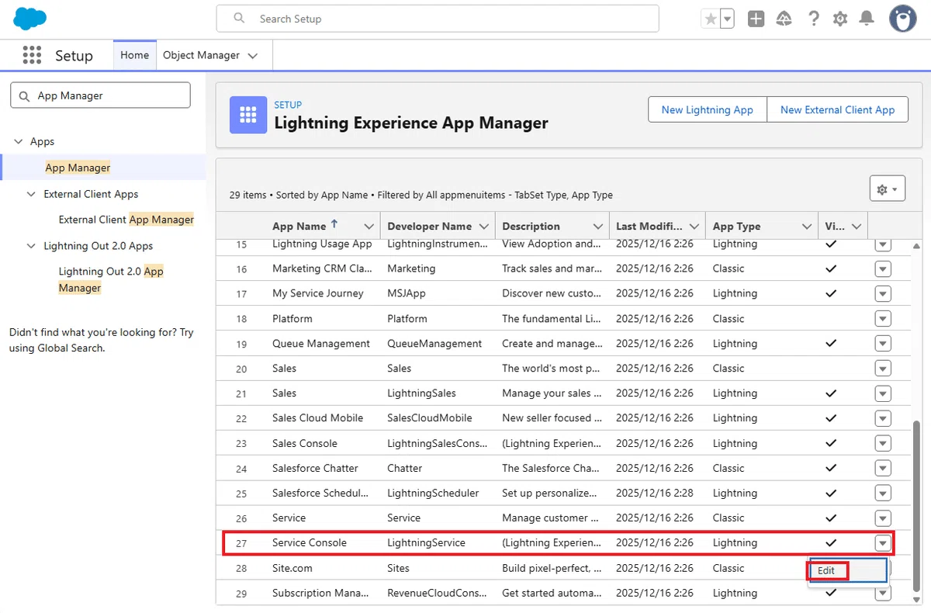Open the list view controls gear menu
Viewport: 931px width, 613px height.
(x=887, y=189)
